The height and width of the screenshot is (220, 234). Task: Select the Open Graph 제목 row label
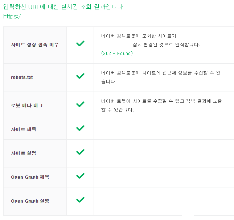(x=30, y=177)
